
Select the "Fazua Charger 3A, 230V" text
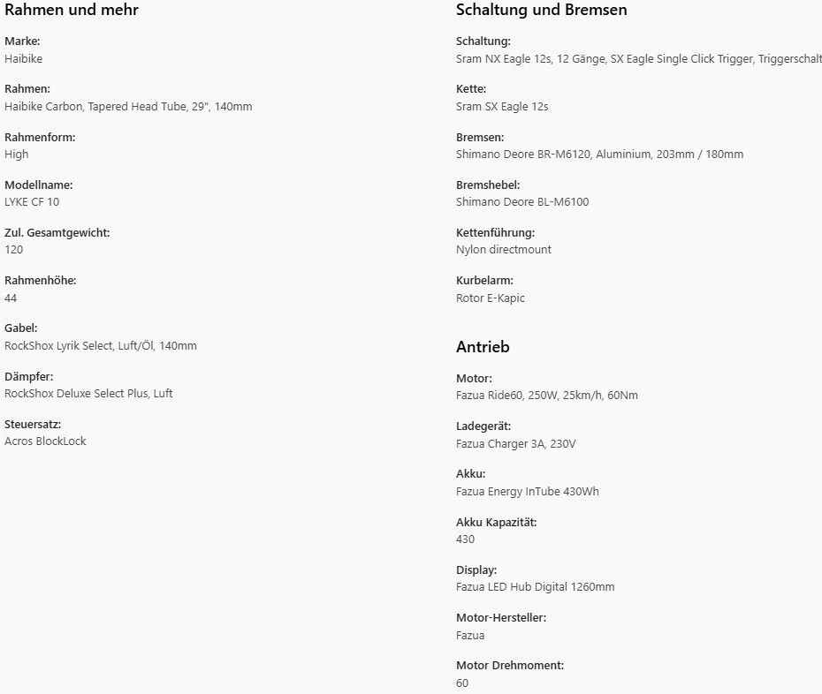pyautogui.click(x=515, y=443)
